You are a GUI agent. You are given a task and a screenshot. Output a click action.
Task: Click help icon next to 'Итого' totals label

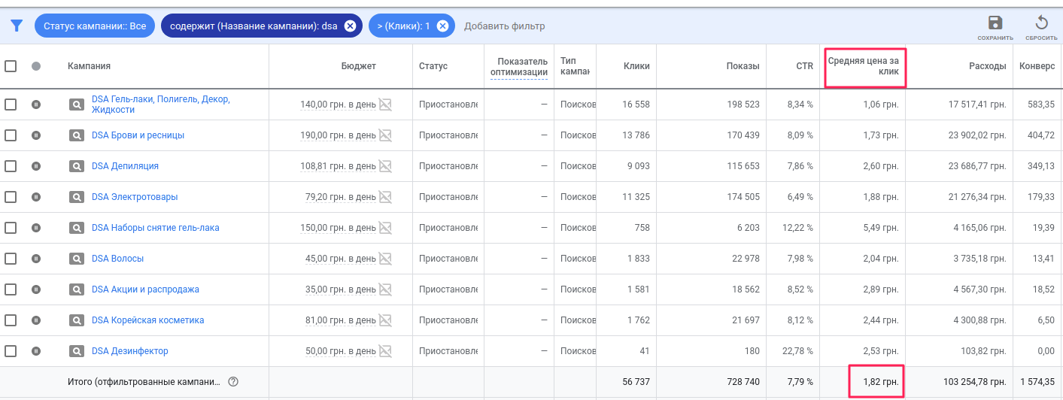233,382
